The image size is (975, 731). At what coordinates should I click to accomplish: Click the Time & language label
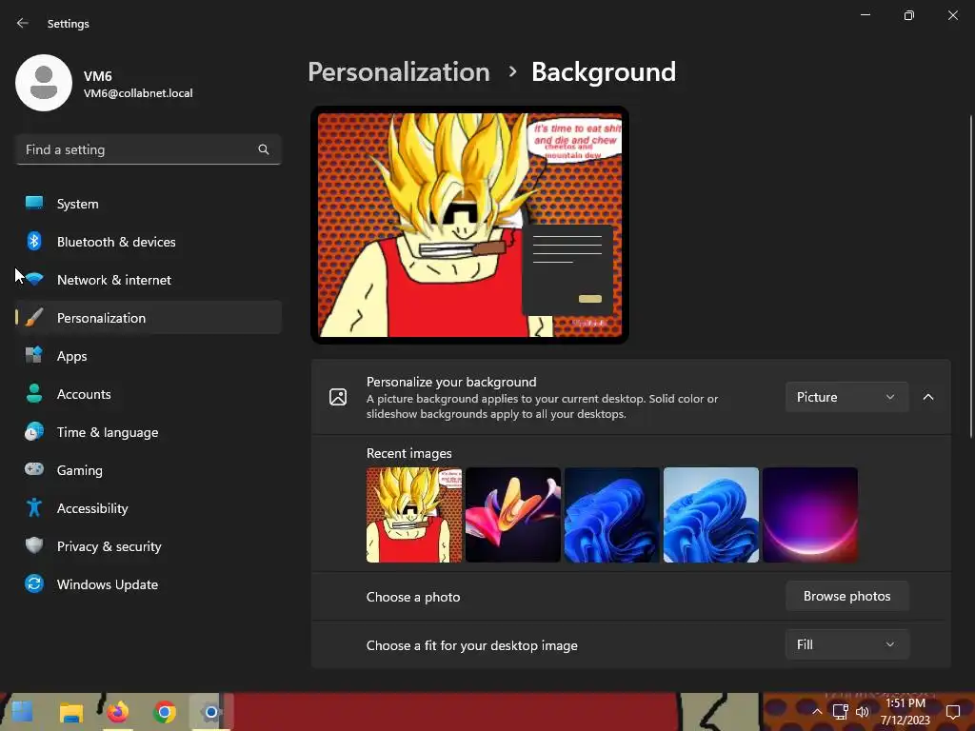[108, 432]
